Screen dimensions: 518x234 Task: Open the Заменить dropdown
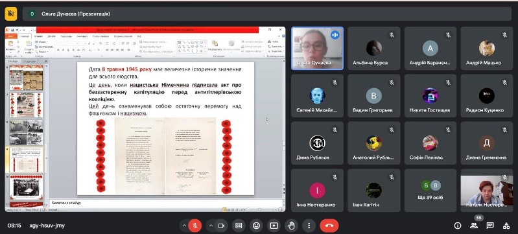pos(275,46)
